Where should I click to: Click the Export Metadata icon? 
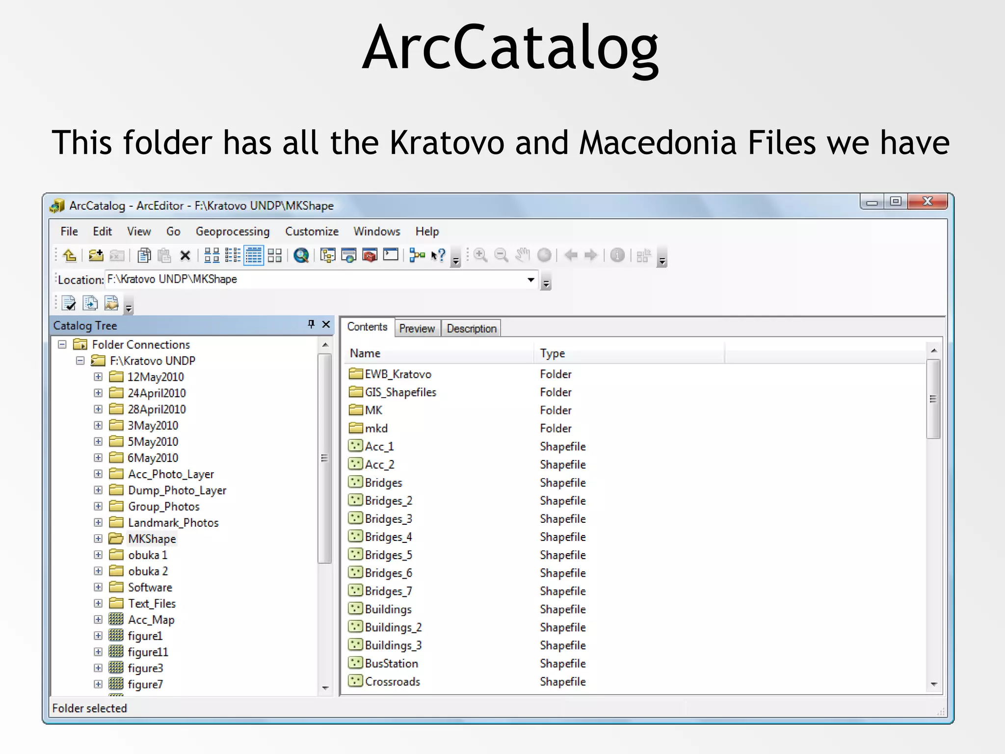pyautogui.click(x=111, y=303)
